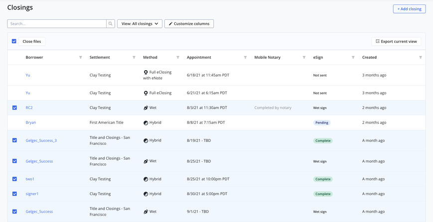Image resolution: width=433 pixels, height=222 pixels.
Task: Click the Borrower column header
Action: [34, 57]
